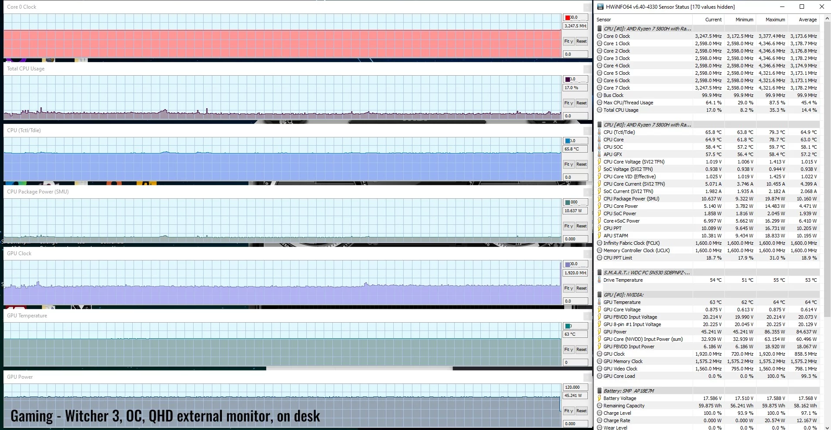Select the Battery: SMP AP18E7M group header
This screenshot has width=831, height=430.
point(628,391)
